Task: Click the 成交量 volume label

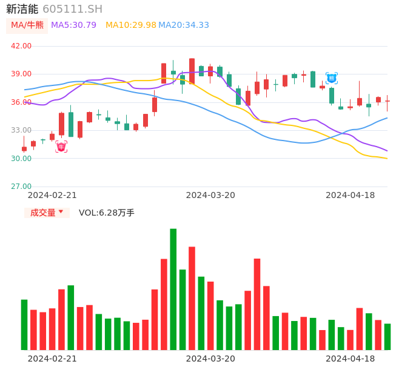Action: coord(42,213)
